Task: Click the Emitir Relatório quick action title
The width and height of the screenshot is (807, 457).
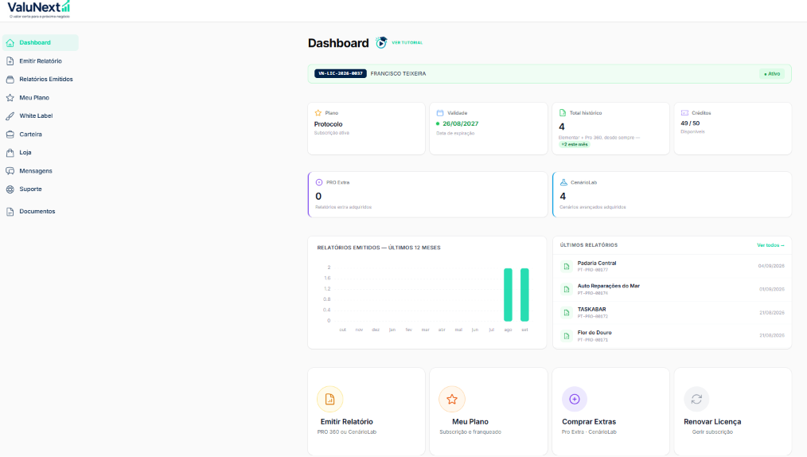Action: (346, 421)
